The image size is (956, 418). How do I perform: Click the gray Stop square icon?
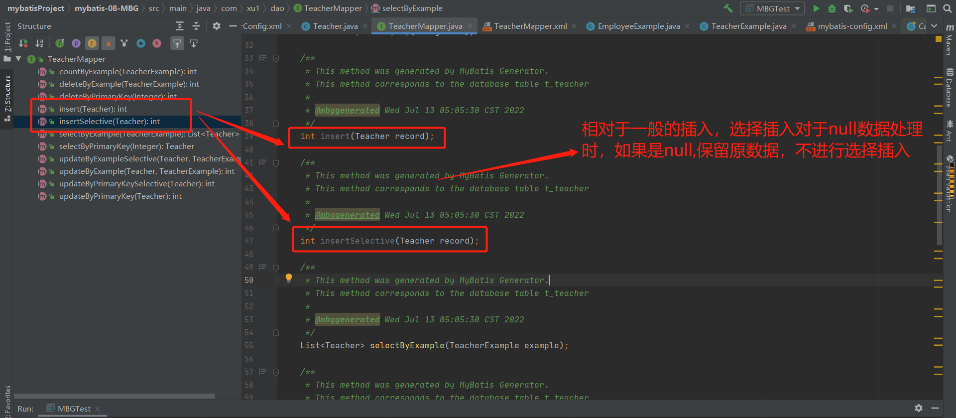[x=890, y=8]
